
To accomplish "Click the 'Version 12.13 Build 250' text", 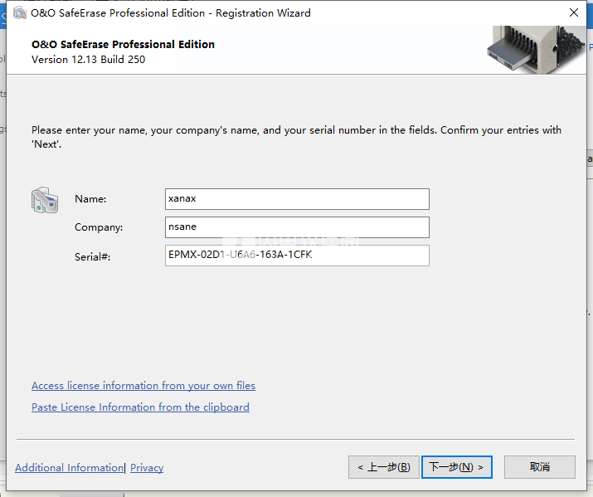I will [88, 60].
